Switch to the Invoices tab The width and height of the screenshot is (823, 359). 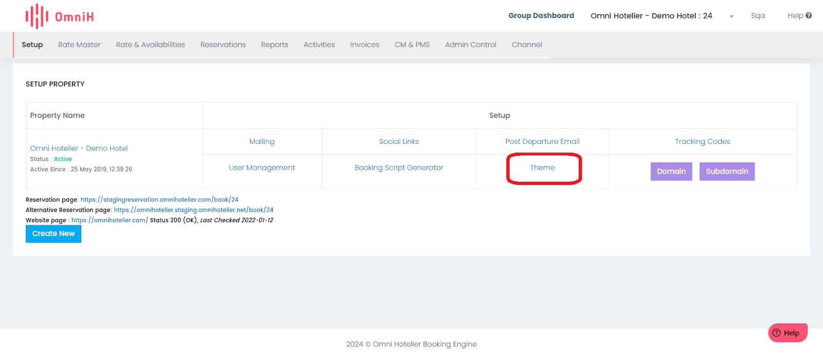pos(365,45)
